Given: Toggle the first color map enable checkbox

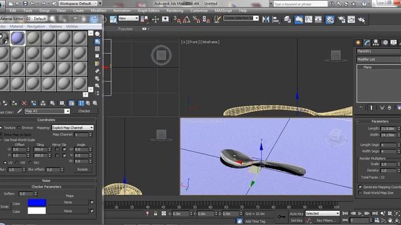Looking at the screenshot, I should click(x=92, y=202).
